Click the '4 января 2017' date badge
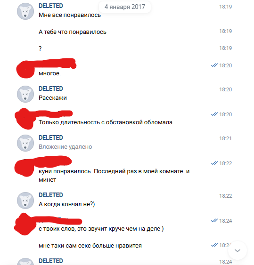 coord(125,7)
